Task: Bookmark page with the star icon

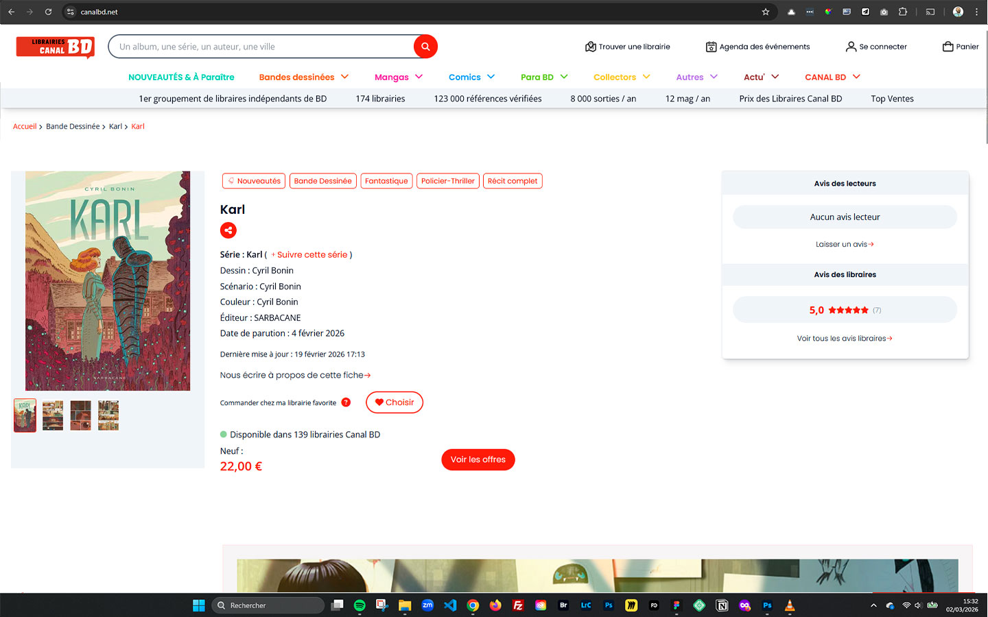Action: pos(766,12)
